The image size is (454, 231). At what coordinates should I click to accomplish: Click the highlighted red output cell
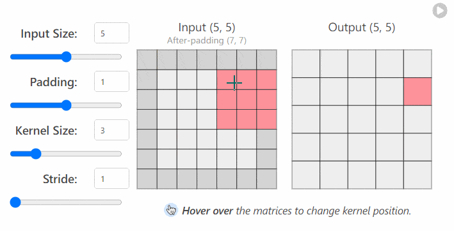coord(418,91)
